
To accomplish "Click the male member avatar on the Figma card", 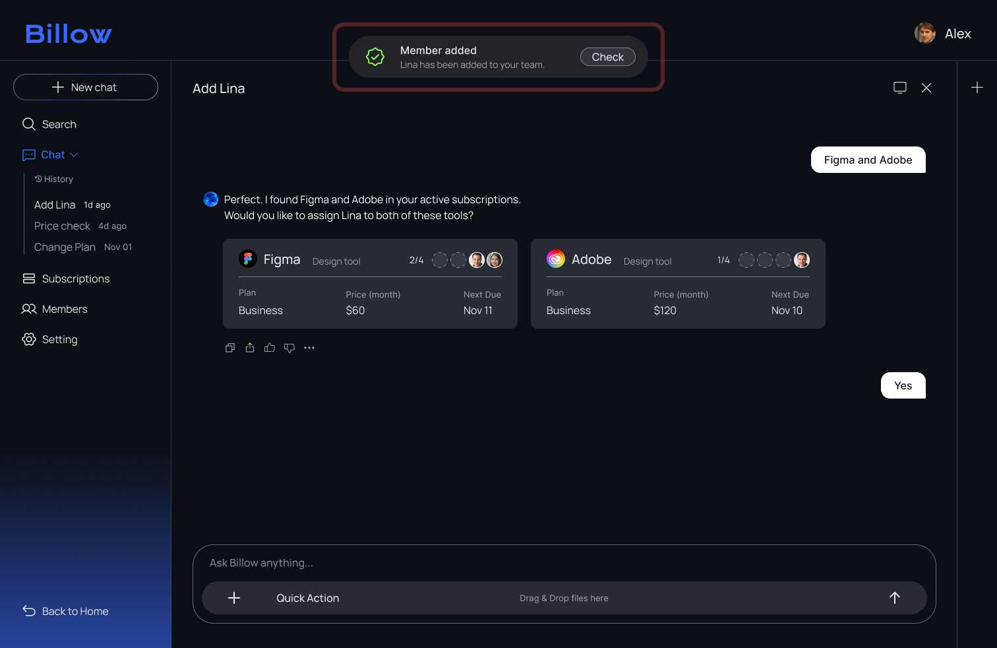I will click(x=477, y=260).
